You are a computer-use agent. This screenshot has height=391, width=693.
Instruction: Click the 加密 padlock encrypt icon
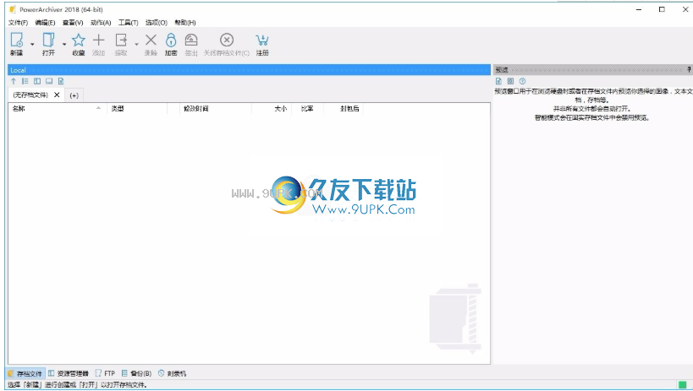pos(171,41)
